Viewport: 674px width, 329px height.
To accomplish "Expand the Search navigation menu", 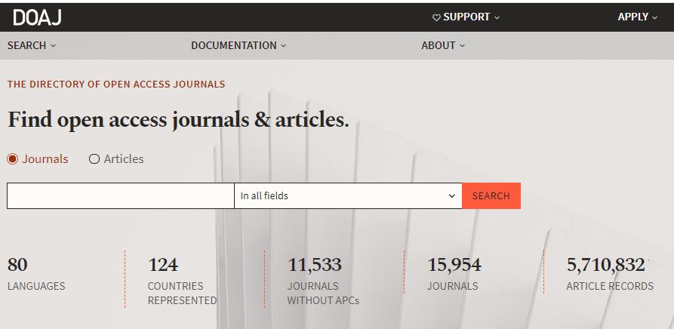I will (x=32, y=45).
